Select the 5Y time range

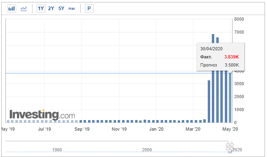61,9
